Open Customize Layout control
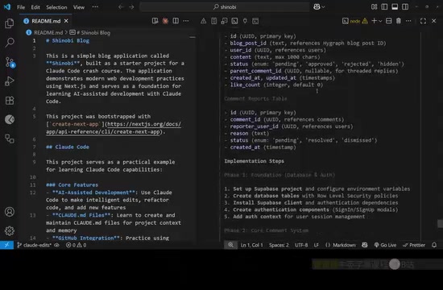 [374, 6]
